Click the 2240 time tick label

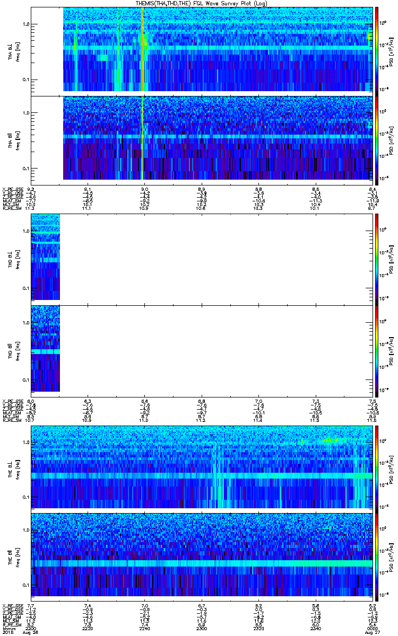(144, 628)
